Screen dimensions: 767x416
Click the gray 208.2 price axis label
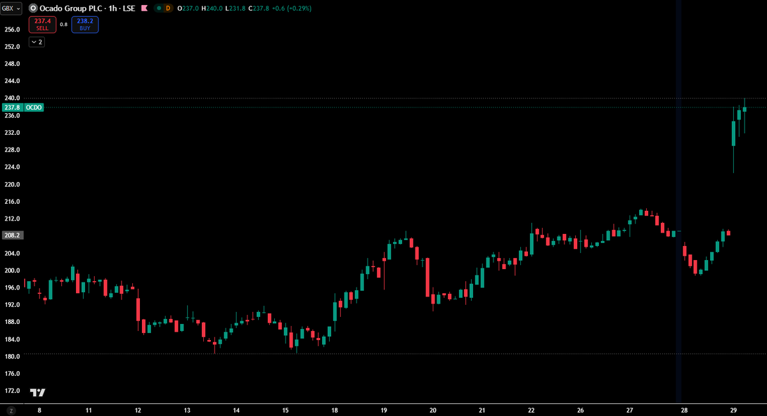[x=13, y=235]
